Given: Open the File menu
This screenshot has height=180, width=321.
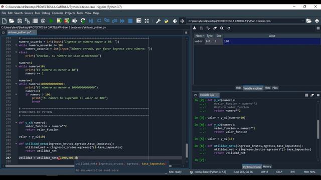Looking at the screenshot, I should (x=4, y=13).
